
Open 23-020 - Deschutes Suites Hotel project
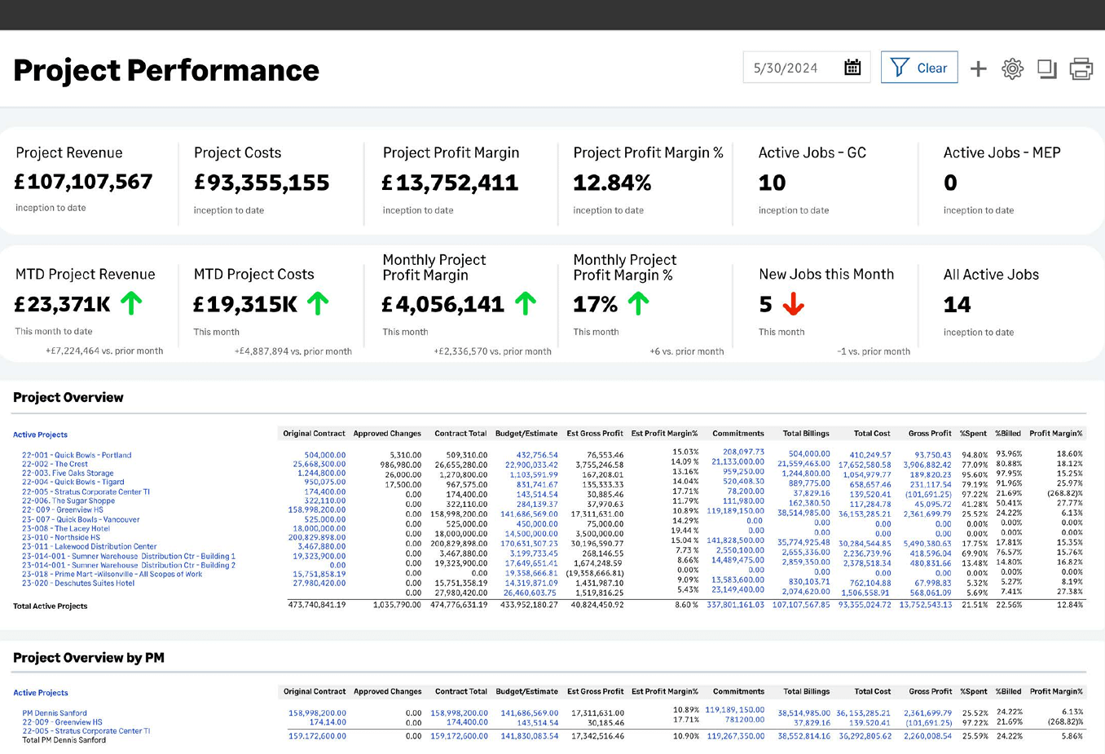78,583
